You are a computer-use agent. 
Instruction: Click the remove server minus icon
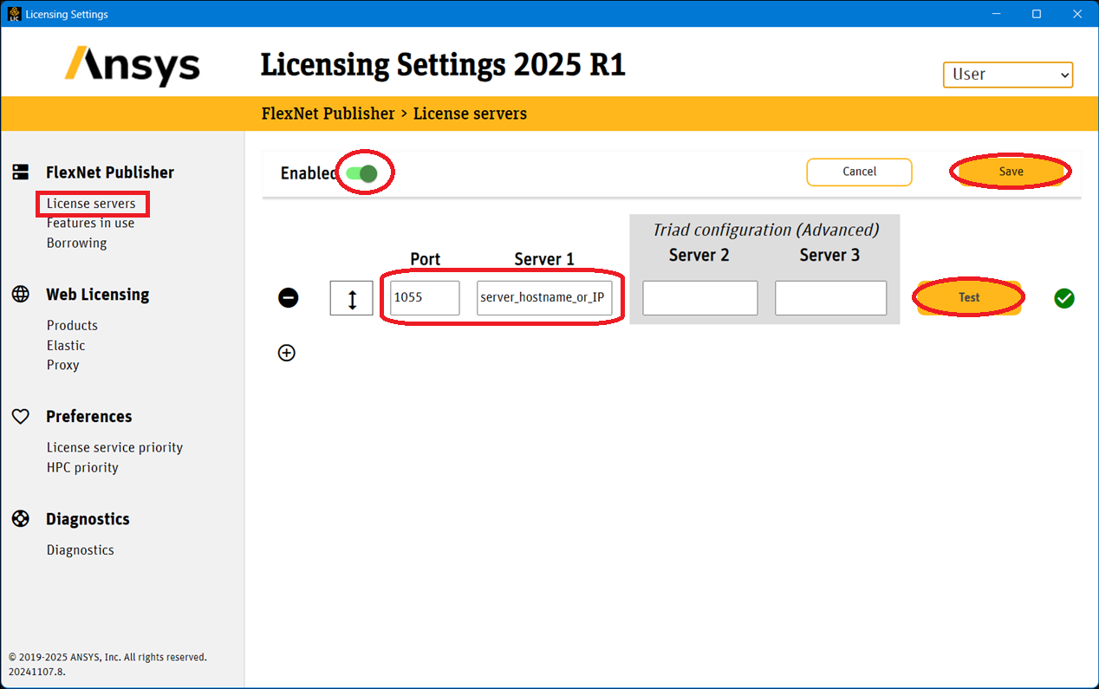click(289, 297)
